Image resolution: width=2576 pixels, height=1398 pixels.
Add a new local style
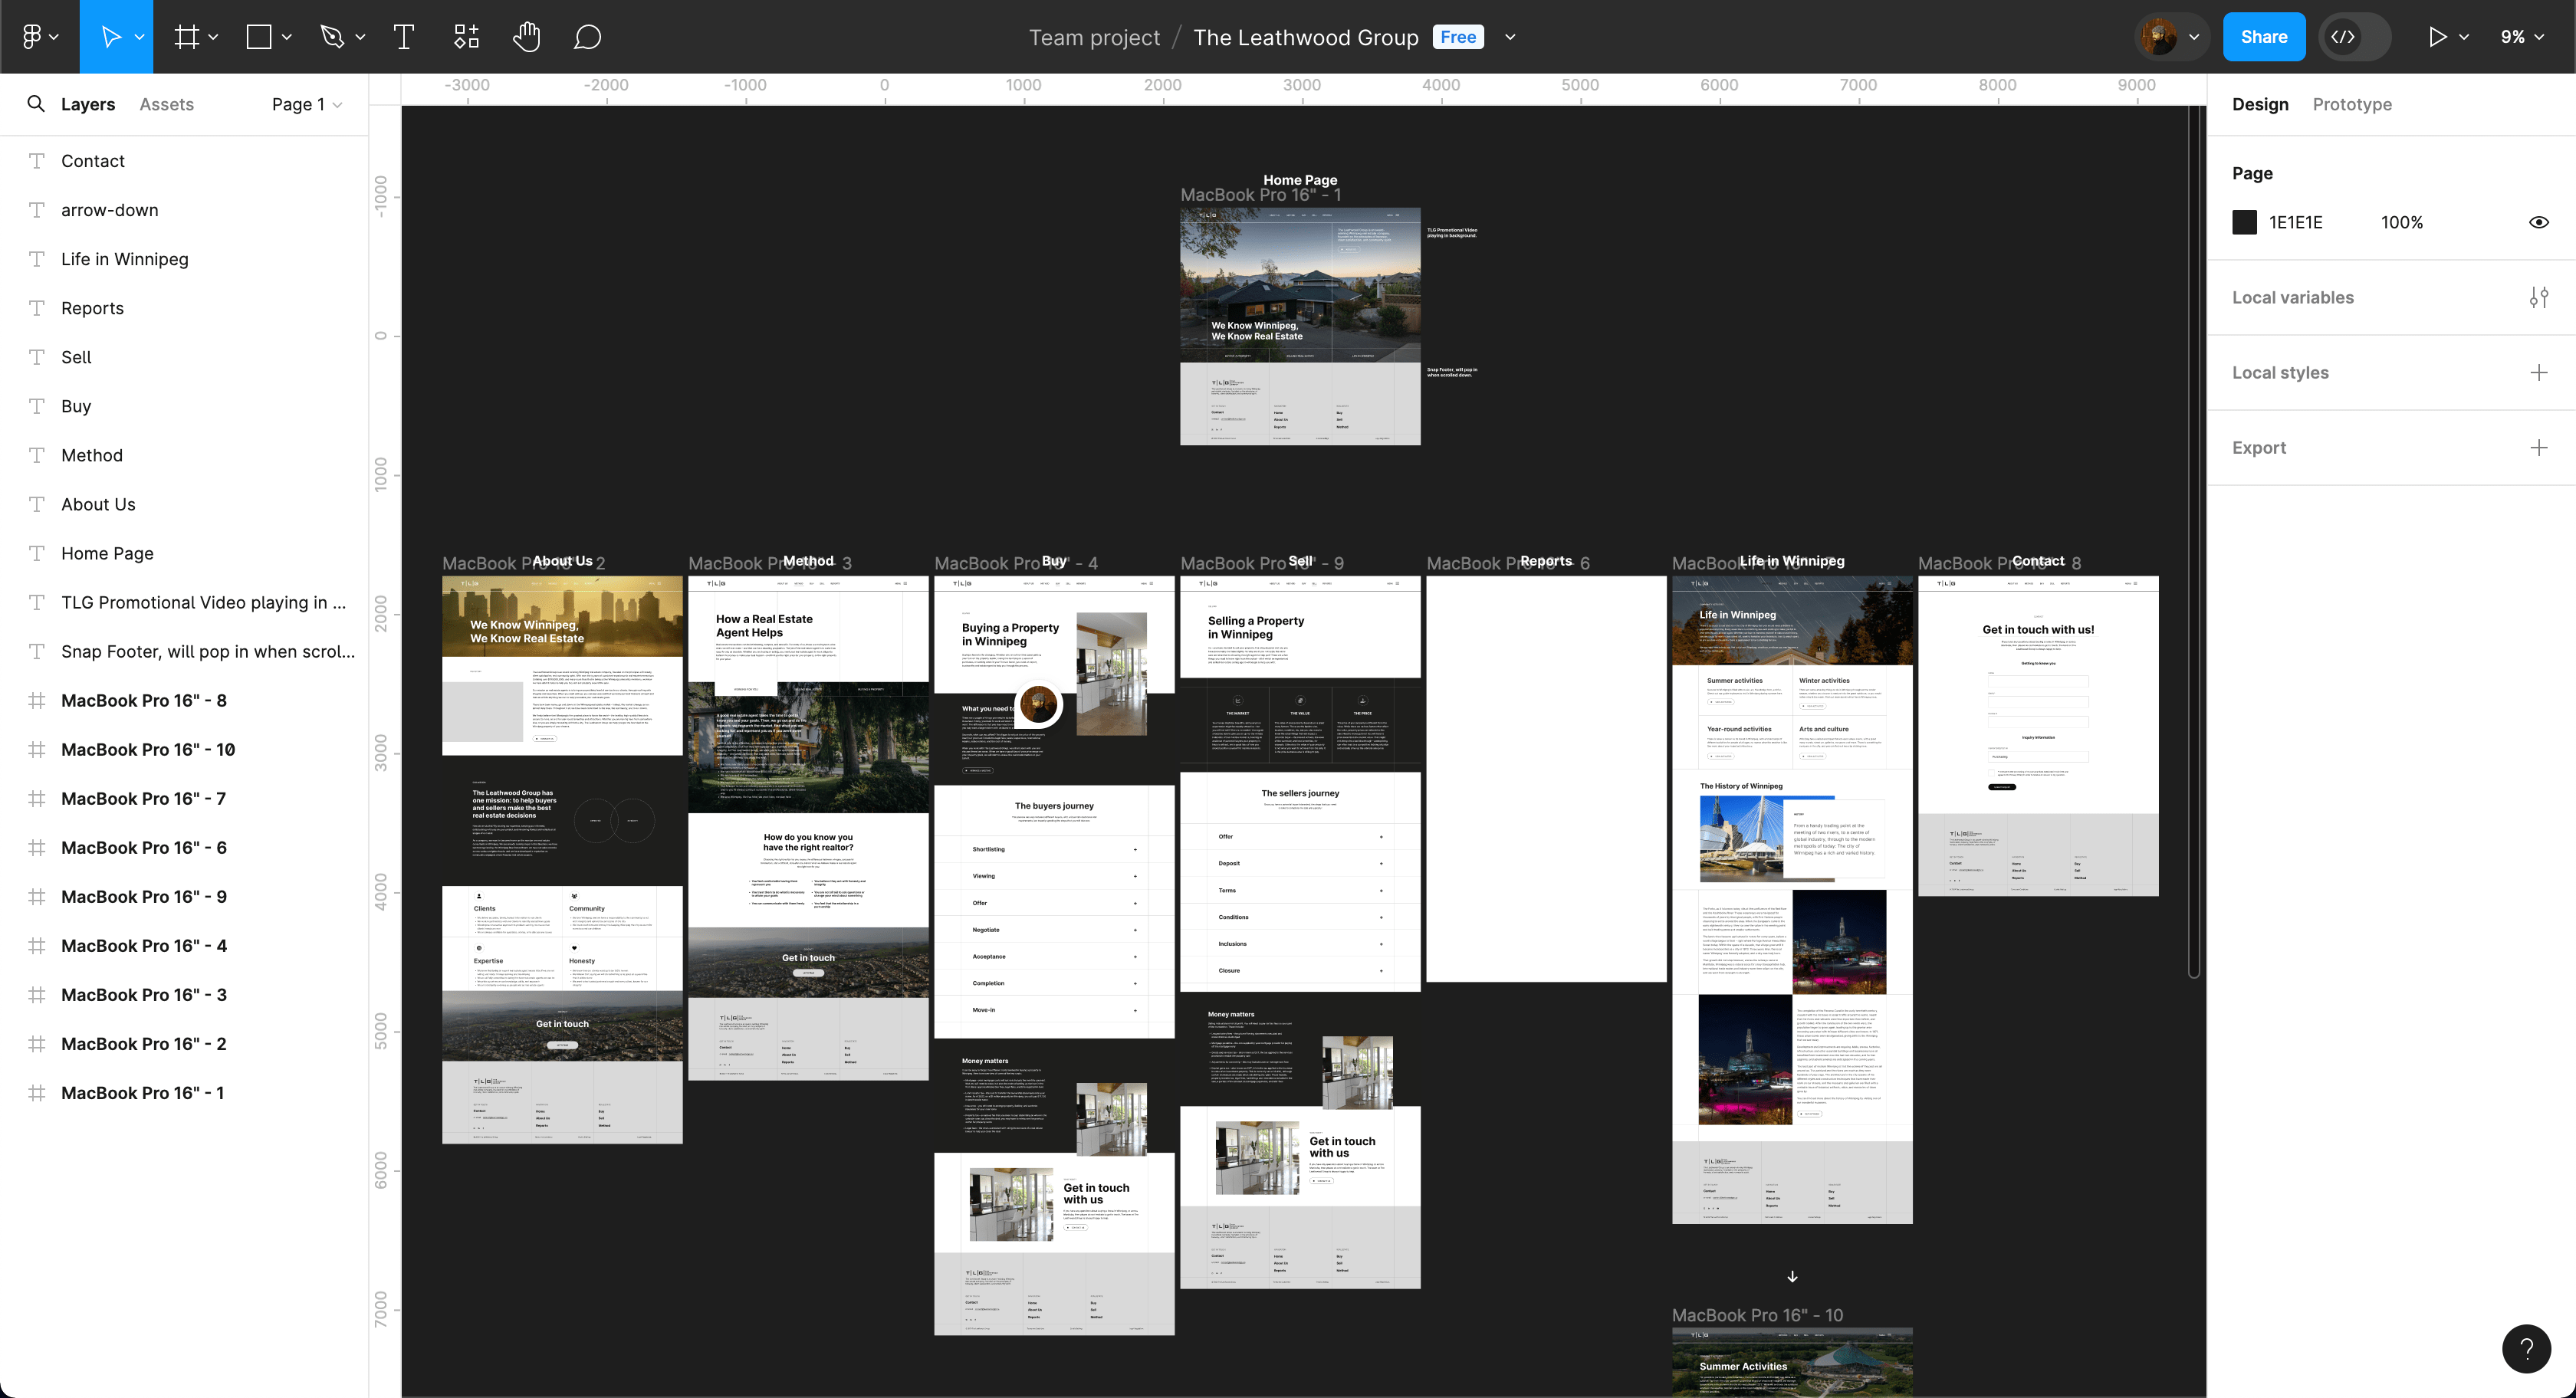tap(2538, 372)
